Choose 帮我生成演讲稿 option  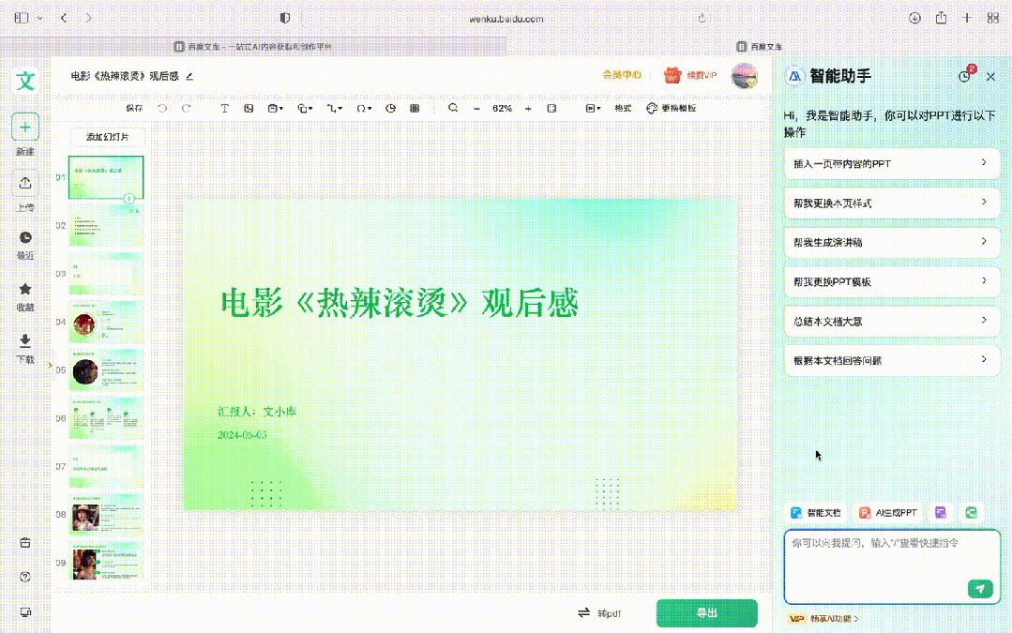click(892, 243)
